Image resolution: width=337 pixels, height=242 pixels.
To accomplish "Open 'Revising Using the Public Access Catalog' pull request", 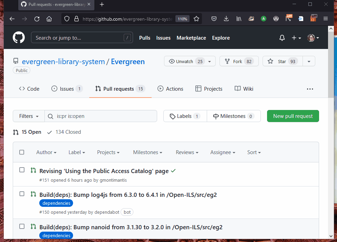I will coord(104,171).
